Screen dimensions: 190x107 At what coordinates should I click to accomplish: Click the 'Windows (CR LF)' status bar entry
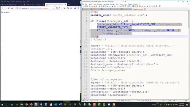167,101
